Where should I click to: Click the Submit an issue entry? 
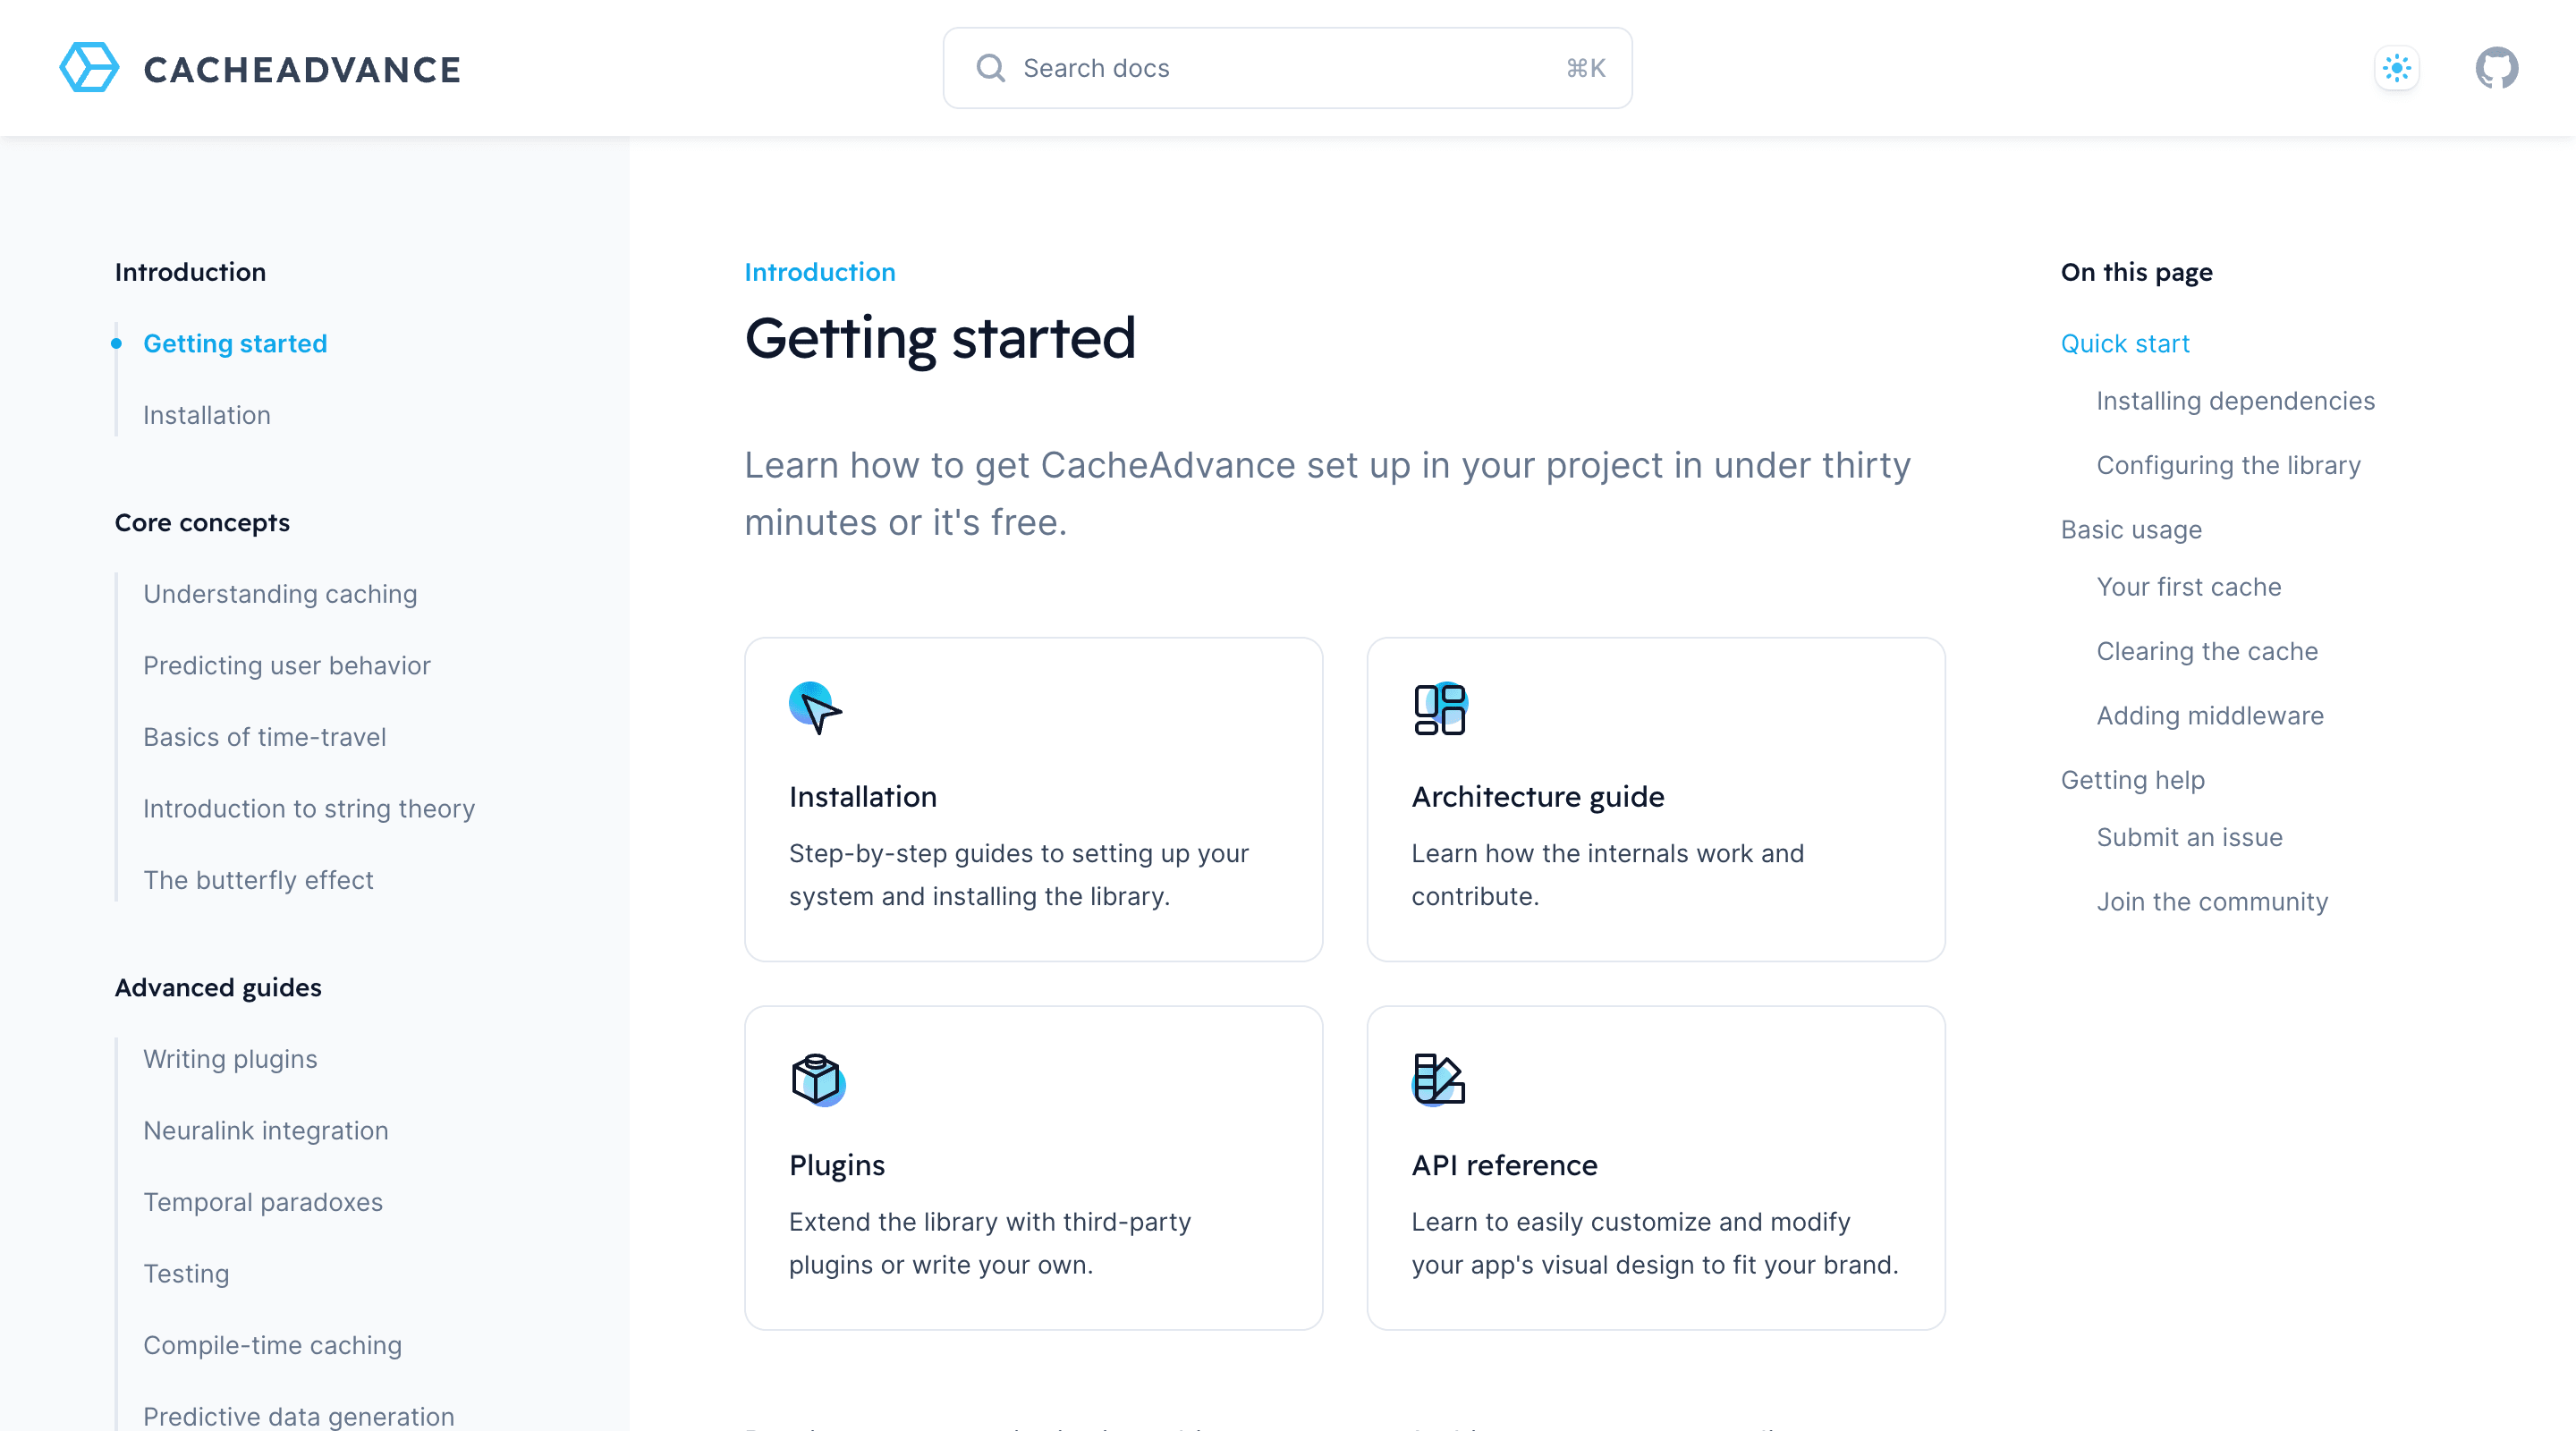[2189, 837]
